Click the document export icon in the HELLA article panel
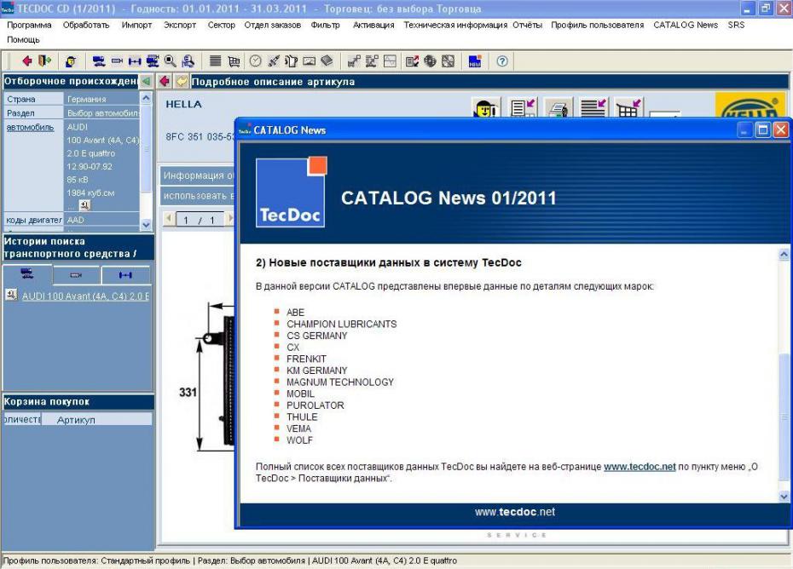 click(x=523, y=108)
